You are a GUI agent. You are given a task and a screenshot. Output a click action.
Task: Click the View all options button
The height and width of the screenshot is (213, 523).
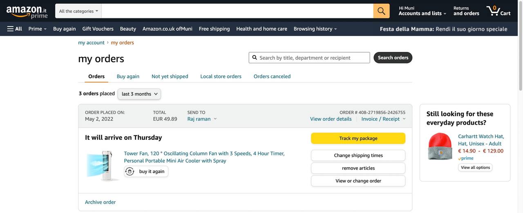tap(475, 168)
